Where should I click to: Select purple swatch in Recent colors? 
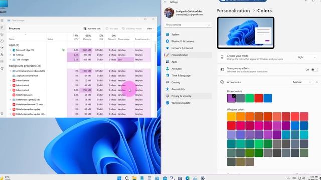click(231, 98)
